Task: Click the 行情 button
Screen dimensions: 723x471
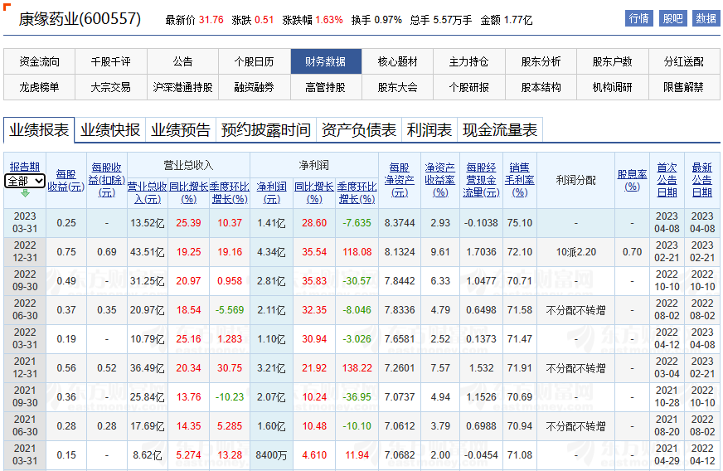Action: [638, 18]
